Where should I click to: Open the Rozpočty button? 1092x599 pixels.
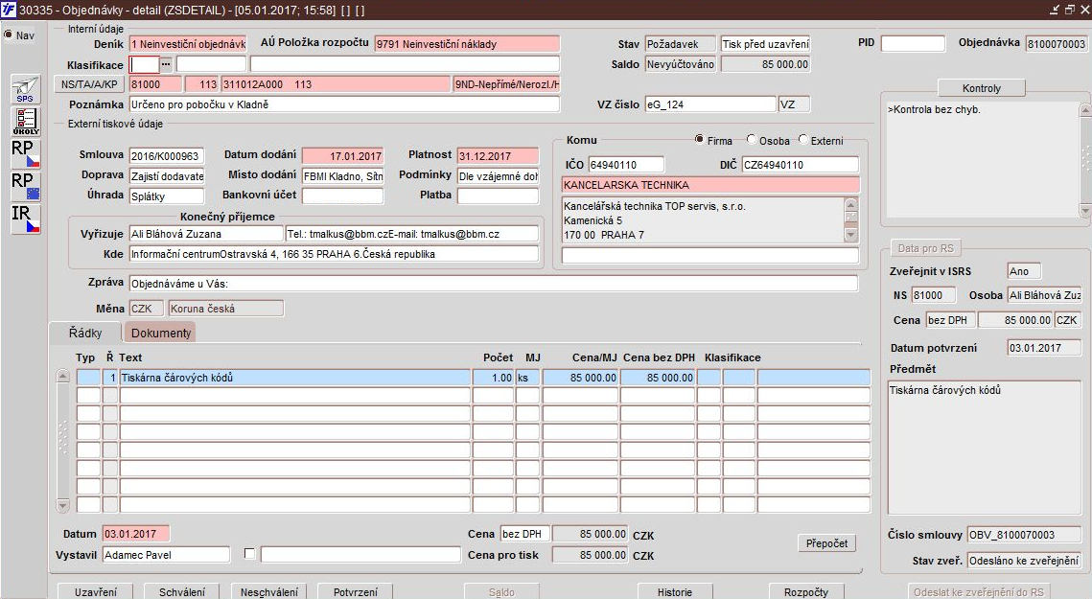805,592
